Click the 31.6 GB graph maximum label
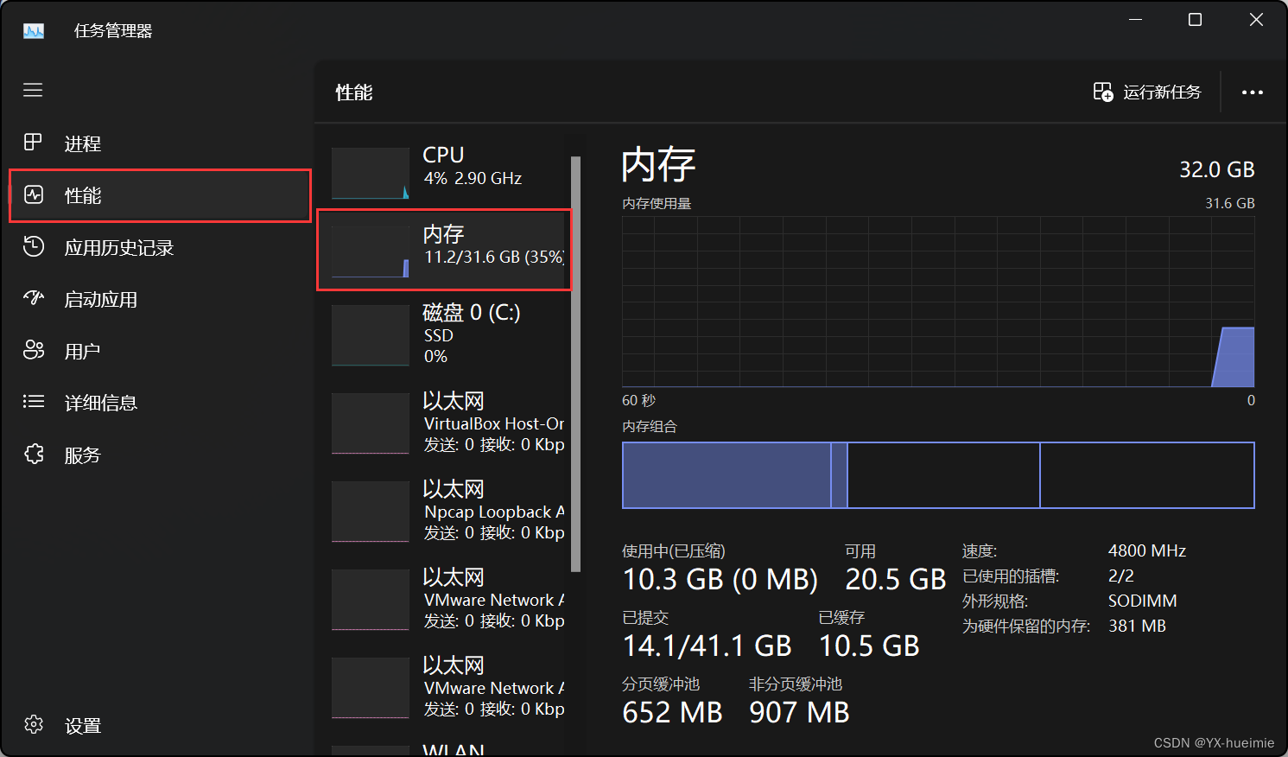The height and width of the screenshot is (757, 1288). 1229,203
